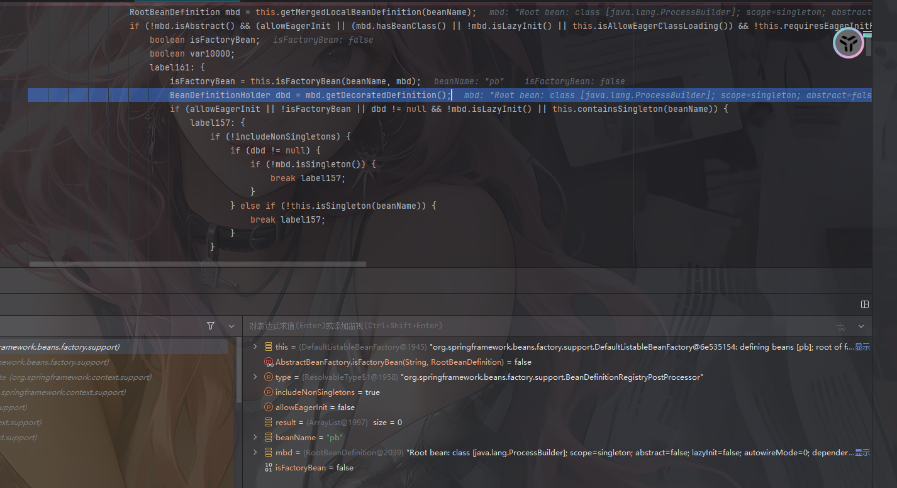This screenshot has width=897, height=488.
Task: Click the isFactoryBean variable binary icon
Action: coord(269,468)
